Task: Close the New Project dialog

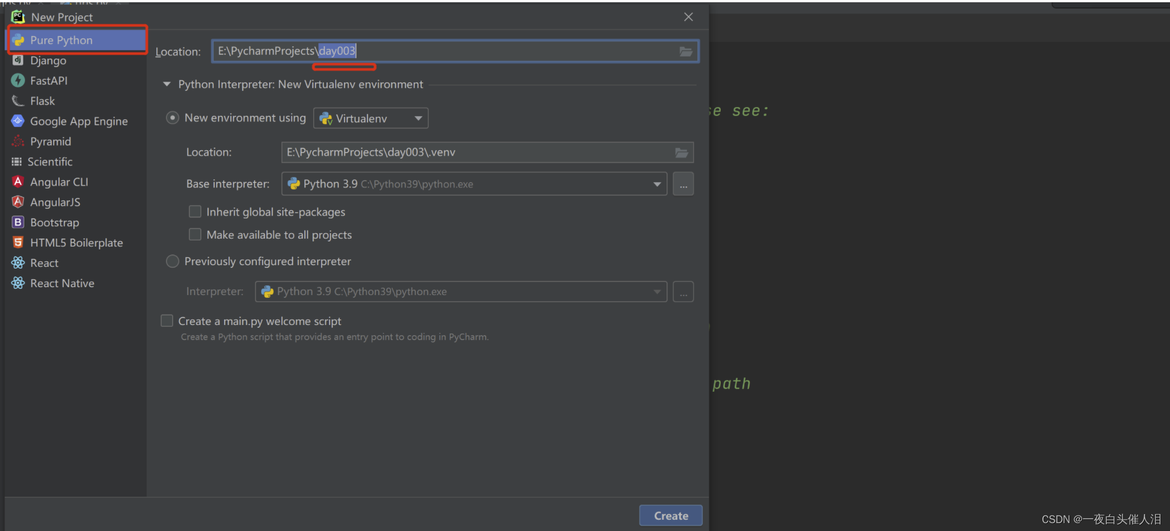Action: tap(689, 17)
